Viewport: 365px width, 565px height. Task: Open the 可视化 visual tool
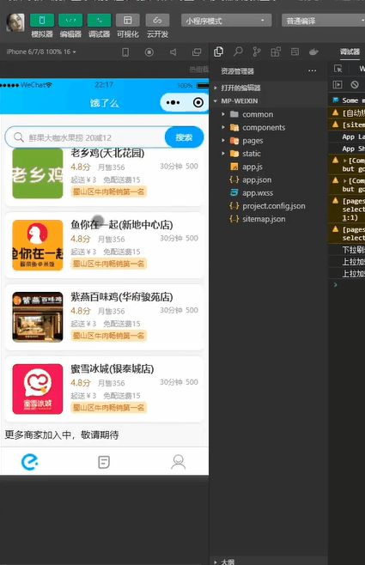pyautogui.click(x=128, y=21)
